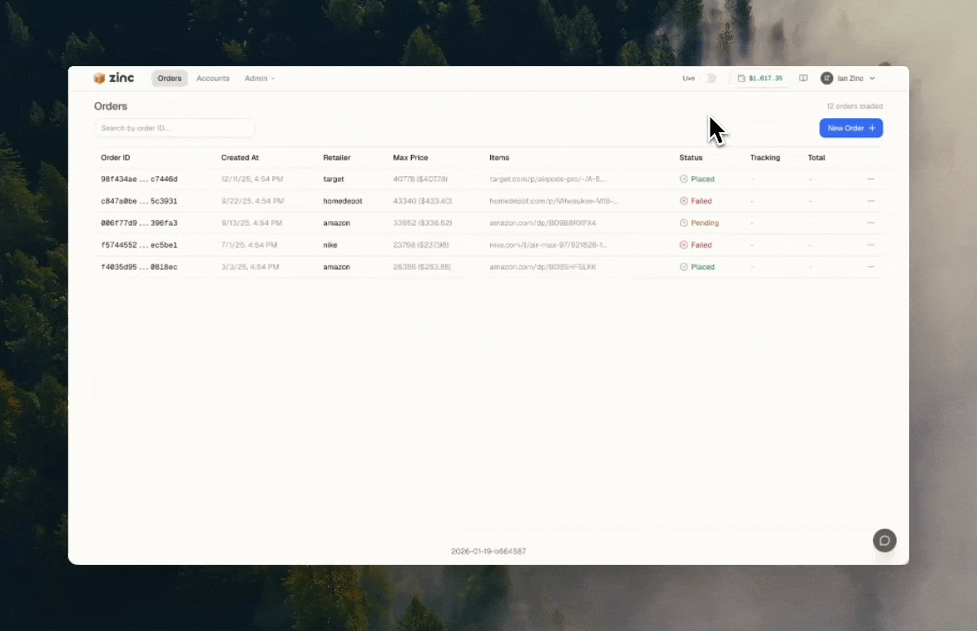
Task: Expand the Ian Zinc user menu chevron
Action: coord(872,78)
